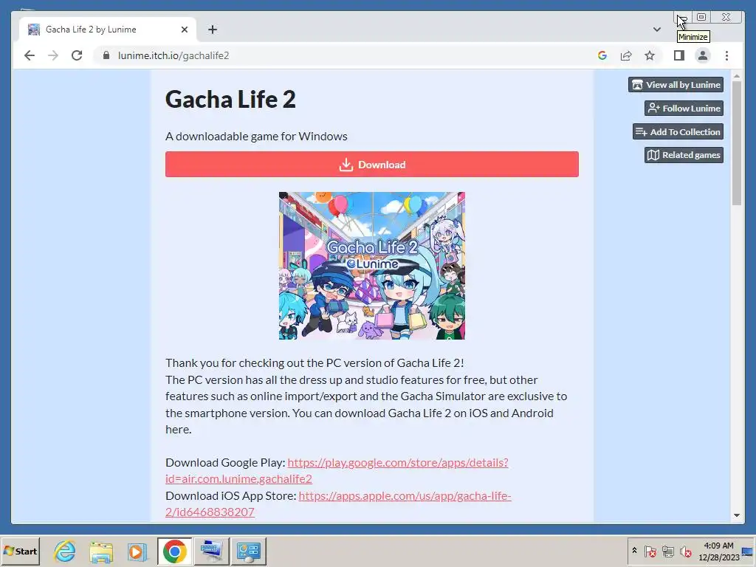
Task: Share this page via share icon
Action: [626, 55]
